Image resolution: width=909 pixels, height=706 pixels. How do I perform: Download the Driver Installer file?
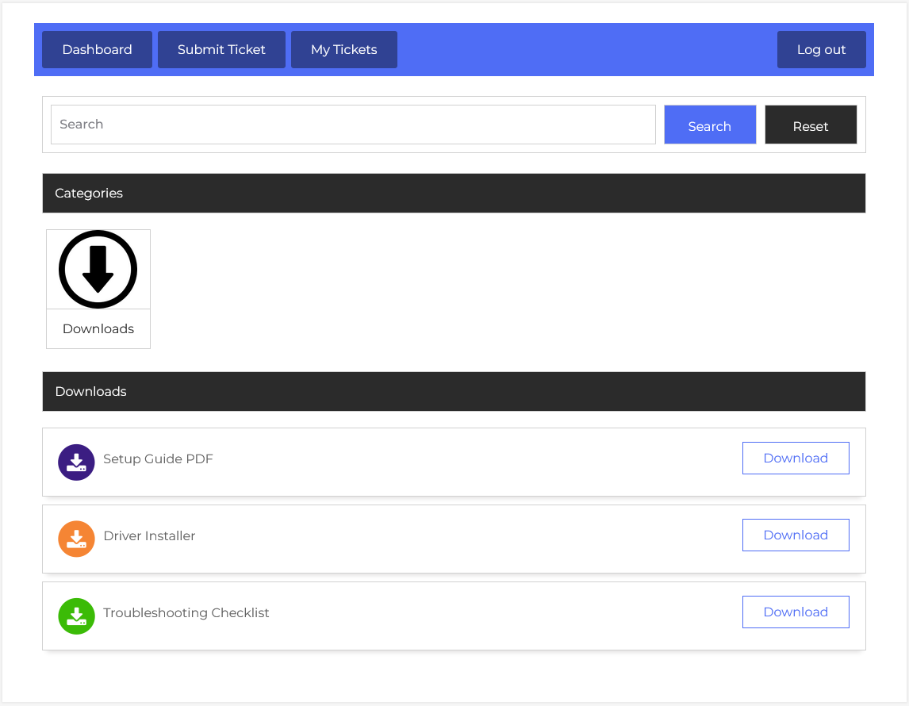coord(795,535)
